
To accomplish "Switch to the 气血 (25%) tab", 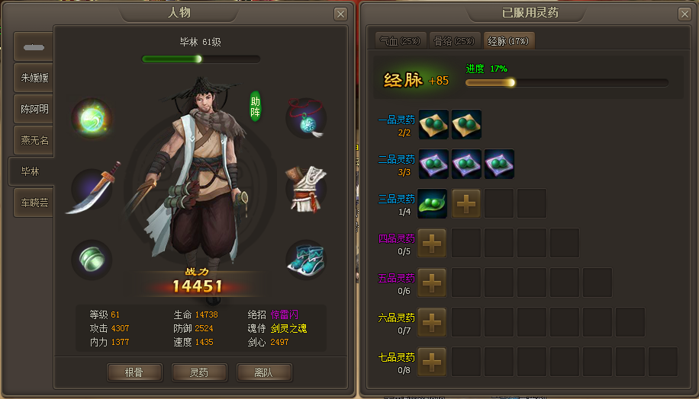I will [401, 41].
